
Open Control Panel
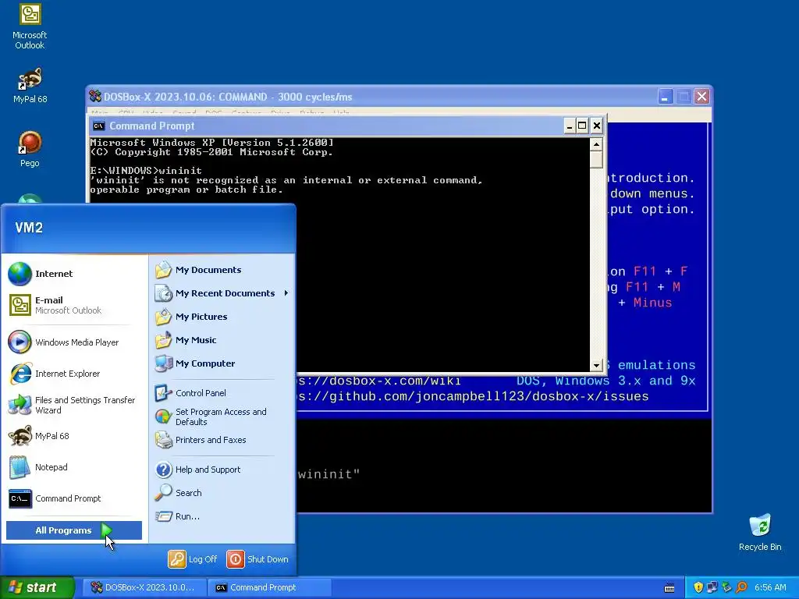coord(222,393)
